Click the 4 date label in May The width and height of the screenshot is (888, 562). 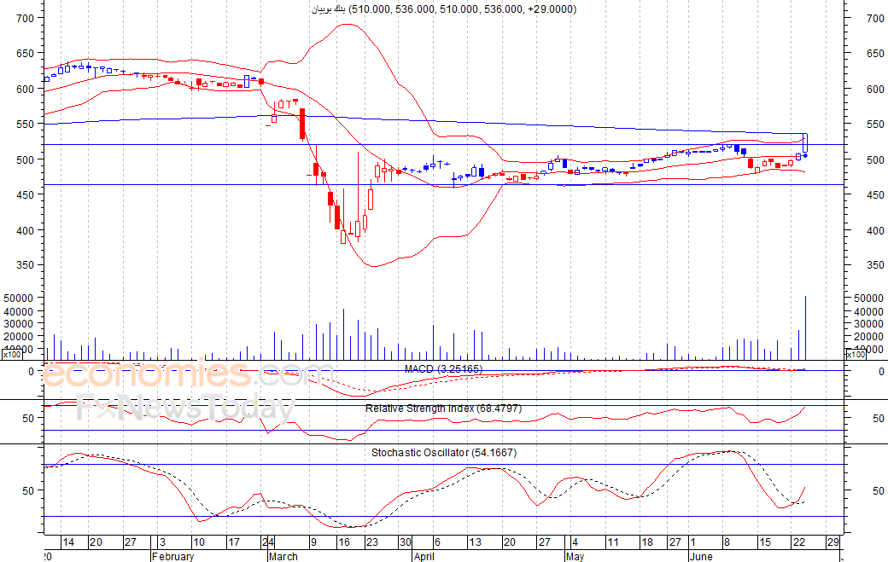coord(575,542)
